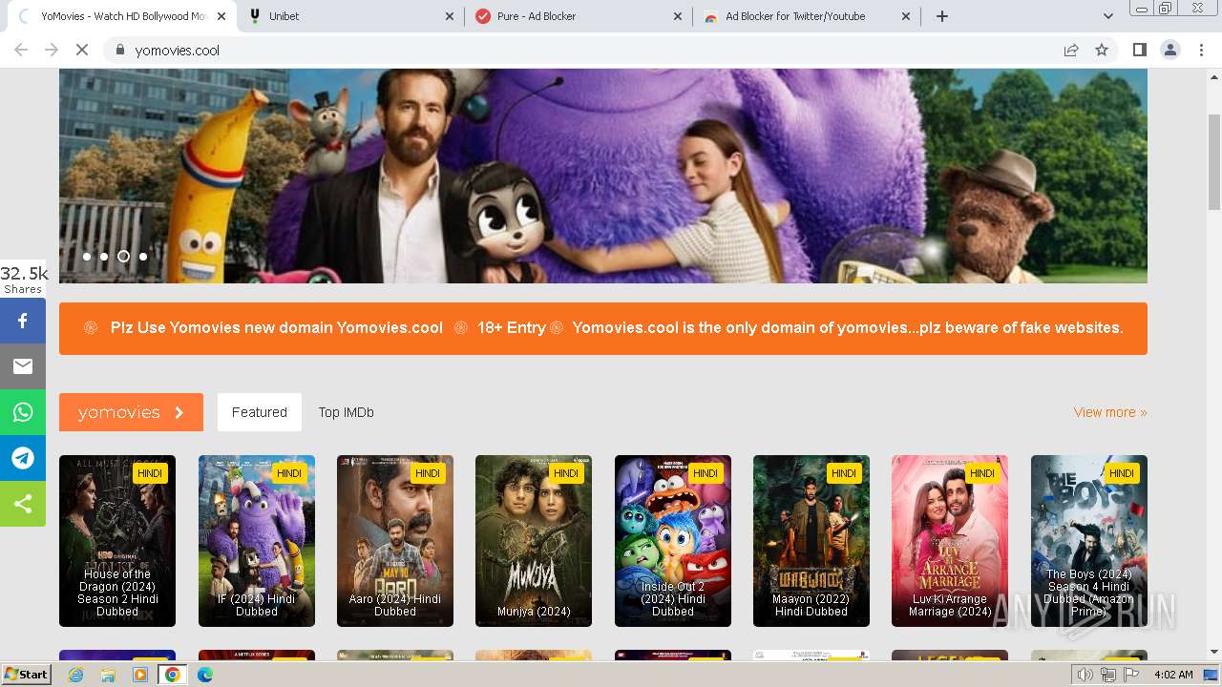Screen dimensions: 1222x687
Task: Switch to Pure - Ad Blocker tab
Action: pyautogui.click(x=578, y=16)
